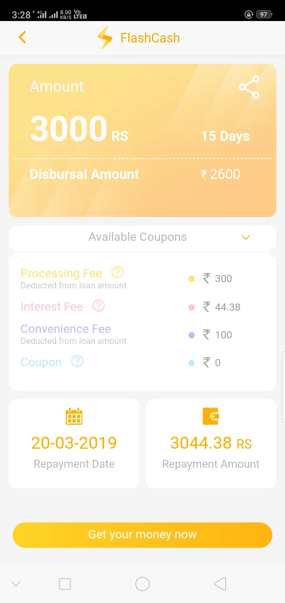The height and width of the screenshot is (603, 285).
Task: Tap the pink dot beside the Interest Fee amount
Action: [192, 307]
